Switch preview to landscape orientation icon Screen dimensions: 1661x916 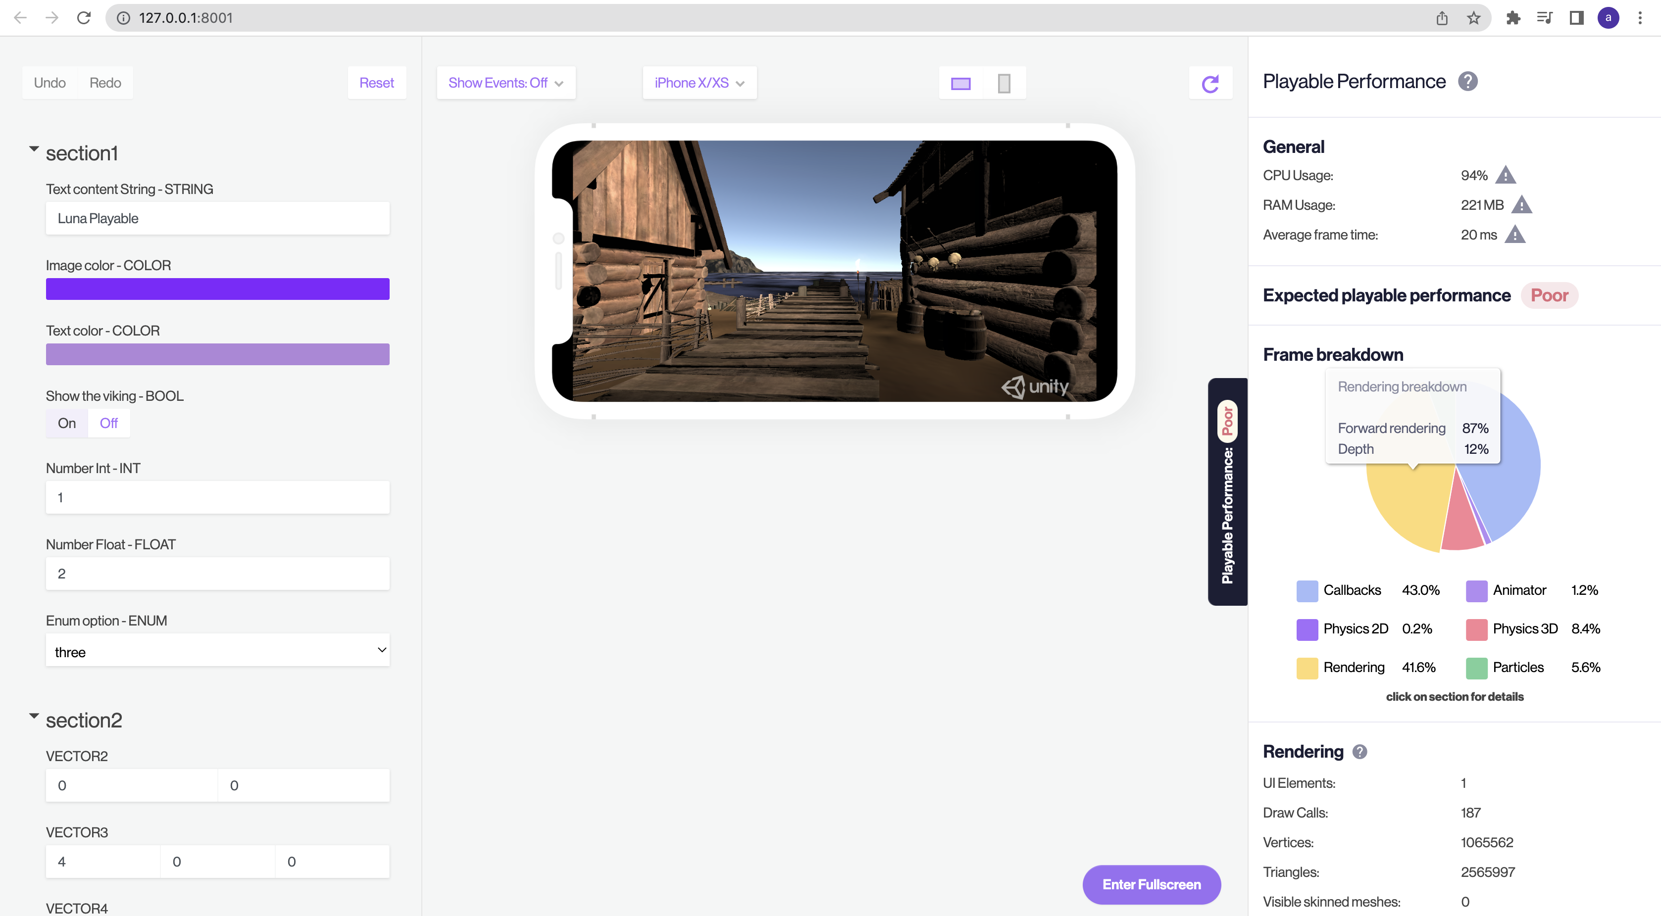point(961,83)
